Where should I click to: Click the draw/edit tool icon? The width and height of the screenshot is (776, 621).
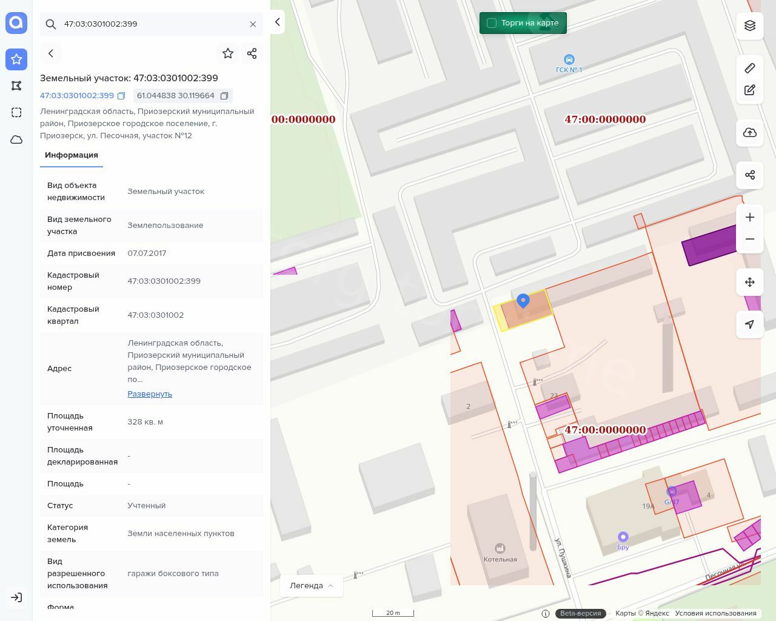coord(750,90)
